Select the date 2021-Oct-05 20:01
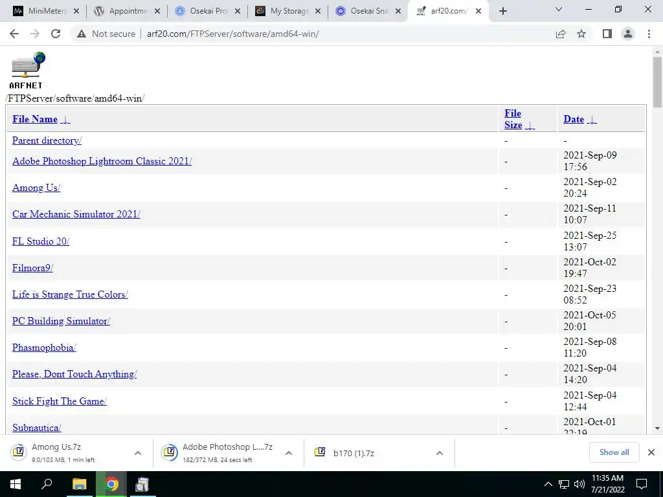 pos(590,321)
